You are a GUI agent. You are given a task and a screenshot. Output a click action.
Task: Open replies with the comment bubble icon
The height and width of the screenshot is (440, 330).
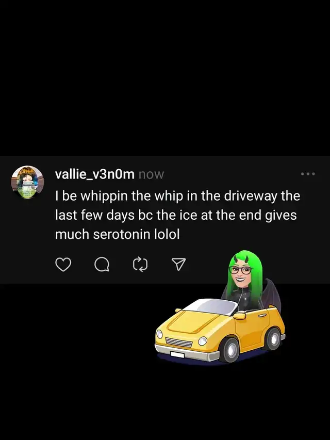(102, 265)
